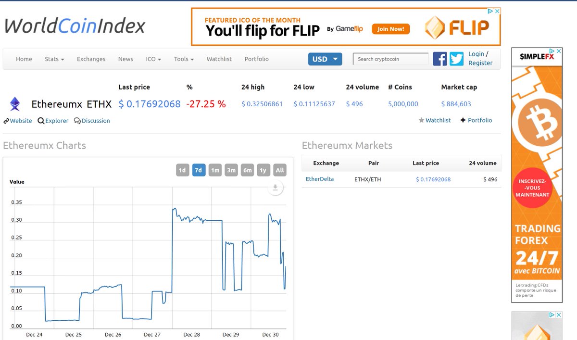Click the Inscrivez-vous Maintenant ad button

[x=532, y=188]
